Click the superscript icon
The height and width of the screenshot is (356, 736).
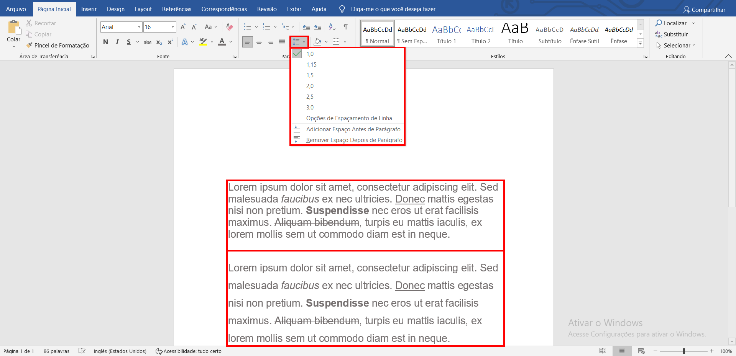(x=170, y=42)
